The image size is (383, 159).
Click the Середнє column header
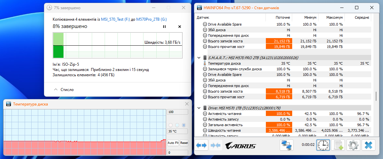[x=362, y=17]
